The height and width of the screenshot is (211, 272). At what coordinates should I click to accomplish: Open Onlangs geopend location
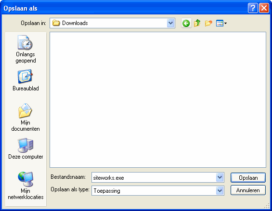click(x=26, y=50)
